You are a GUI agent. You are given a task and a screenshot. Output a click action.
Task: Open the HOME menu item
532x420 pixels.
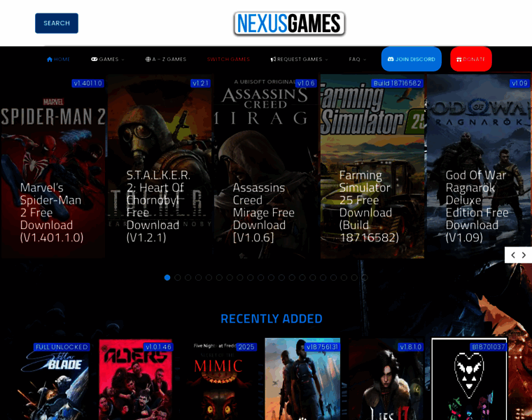point(58,59)
